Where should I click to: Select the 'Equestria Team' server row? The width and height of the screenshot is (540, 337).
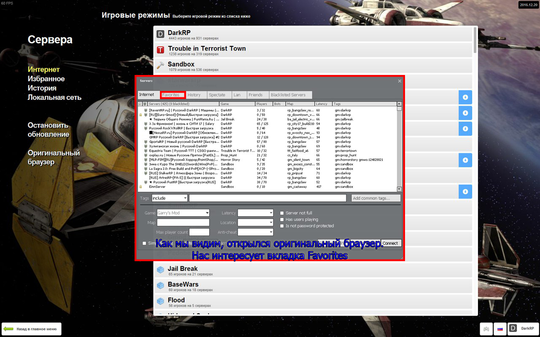[x=268, y=150]
